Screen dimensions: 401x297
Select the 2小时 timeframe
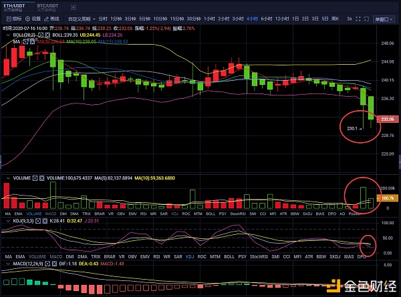click(223, 19)
